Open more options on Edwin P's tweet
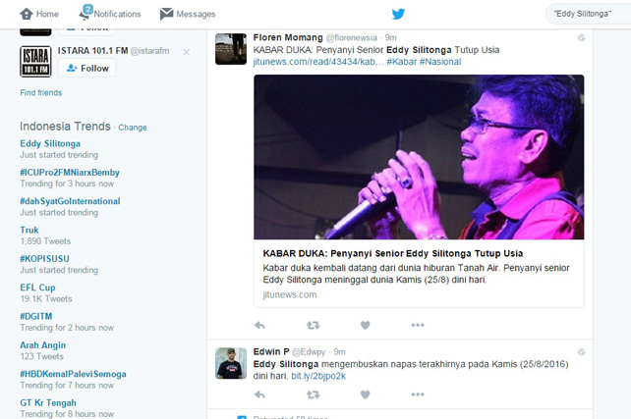The image size is (631, 419). (418, 394)
